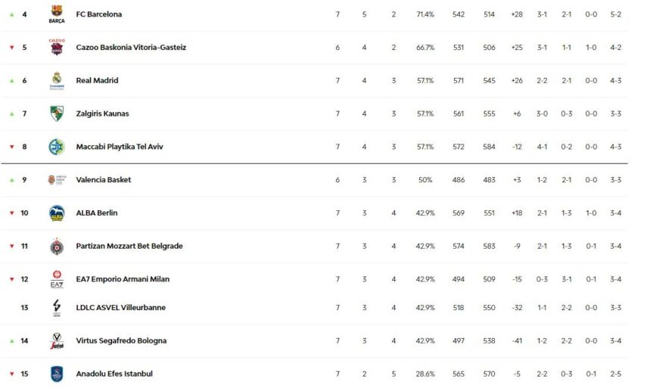Click the ALBA Berlin logo

coord(57,213)
